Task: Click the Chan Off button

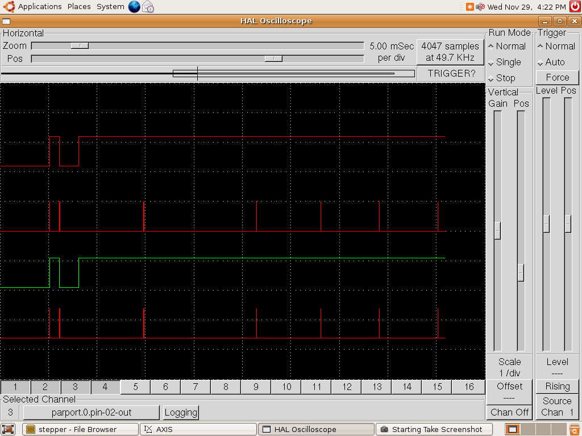Action: [509, 412]
